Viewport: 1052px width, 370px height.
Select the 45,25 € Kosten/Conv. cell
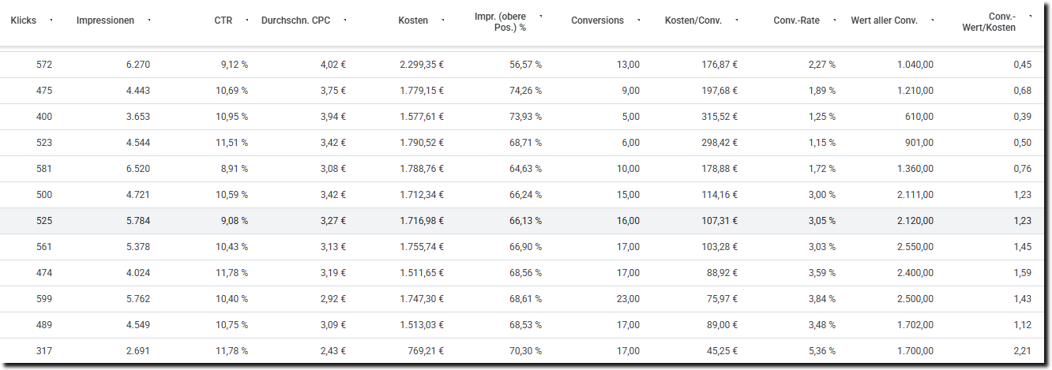[721, 351]
